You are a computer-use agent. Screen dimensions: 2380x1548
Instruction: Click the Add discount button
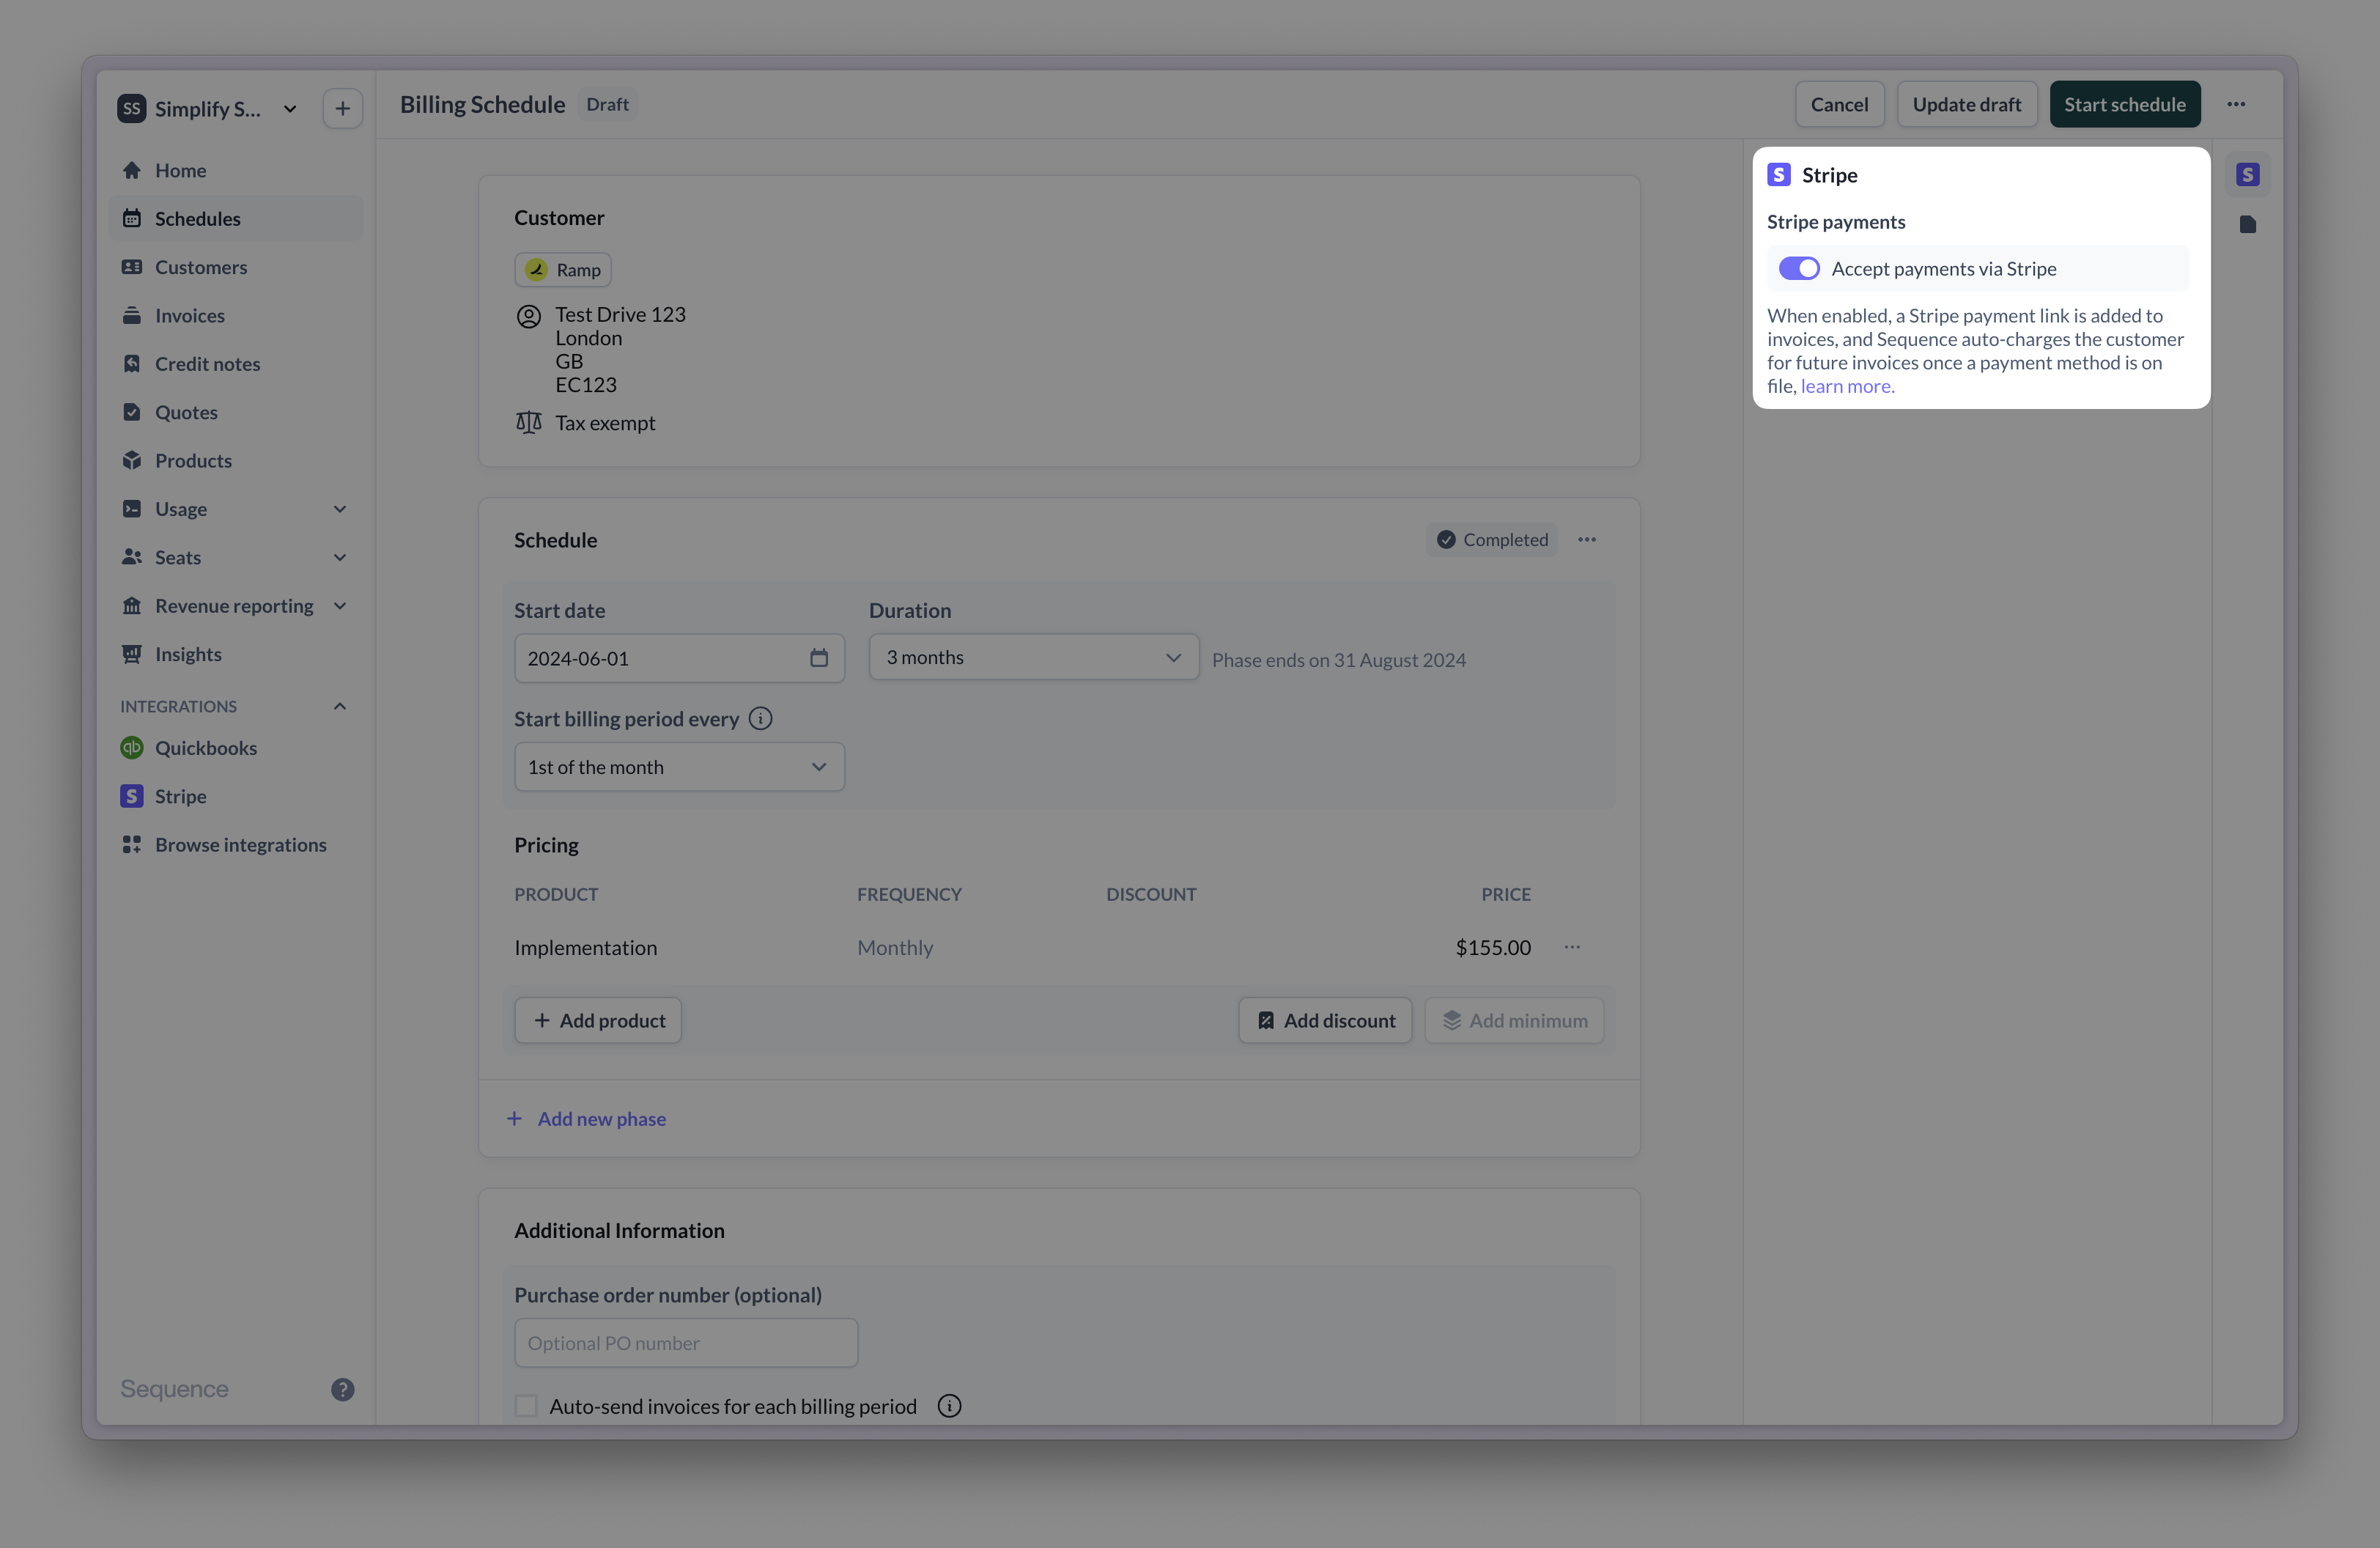click(1325, 1020)
